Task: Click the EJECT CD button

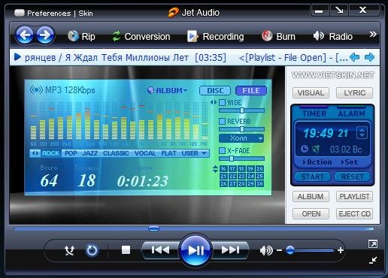Action: (x=354, y=214)
